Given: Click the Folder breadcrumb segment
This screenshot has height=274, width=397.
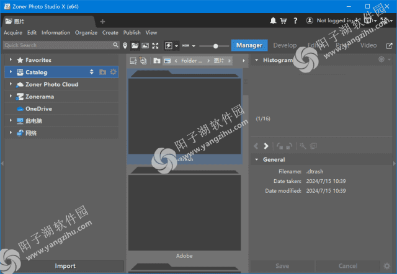Looking at the screenshot, I should (x=192, y=61).
